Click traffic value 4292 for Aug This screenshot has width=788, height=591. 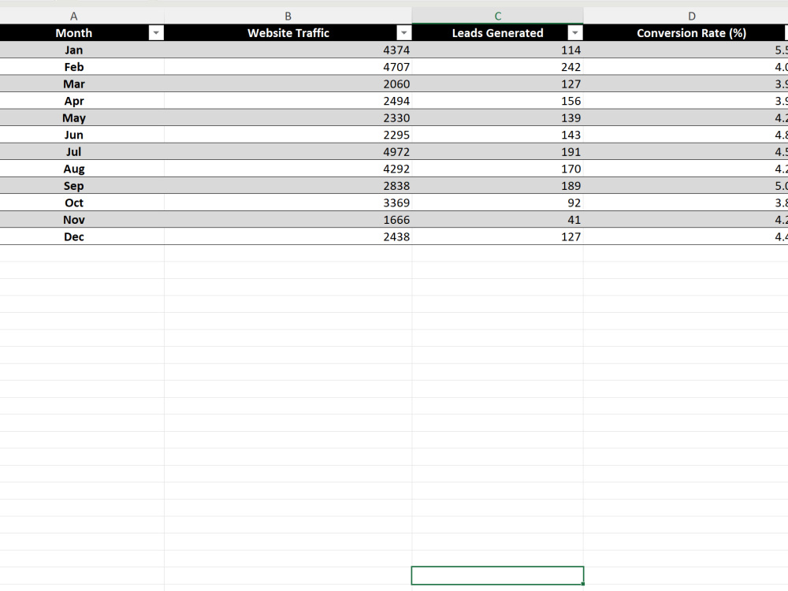(288, 169)
